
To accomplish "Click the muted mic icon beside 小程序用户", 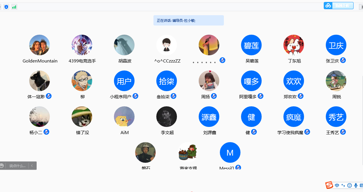I will coord(136,96).
